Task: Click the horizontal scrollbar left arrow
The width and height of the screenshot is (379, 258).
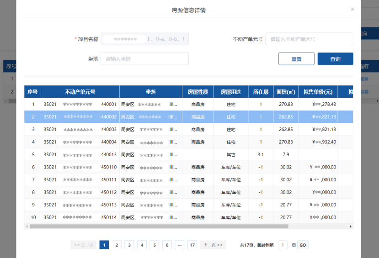Action: [27, 226]
